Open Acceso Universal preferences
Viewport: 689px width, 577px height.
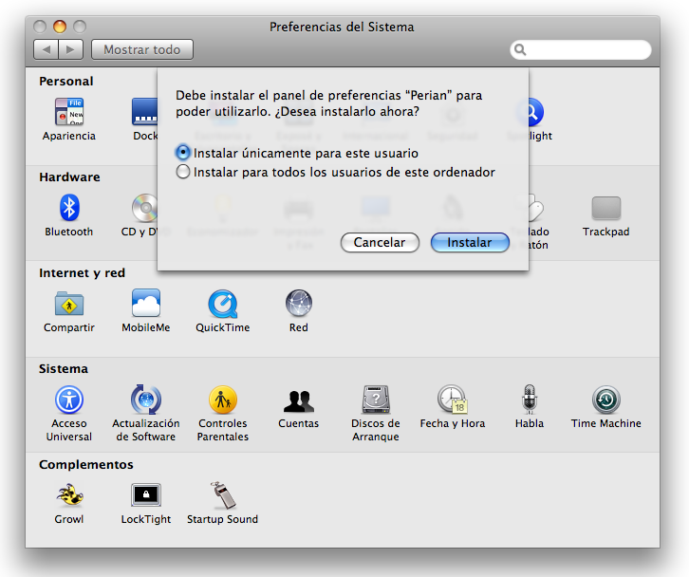coord(69,413)
